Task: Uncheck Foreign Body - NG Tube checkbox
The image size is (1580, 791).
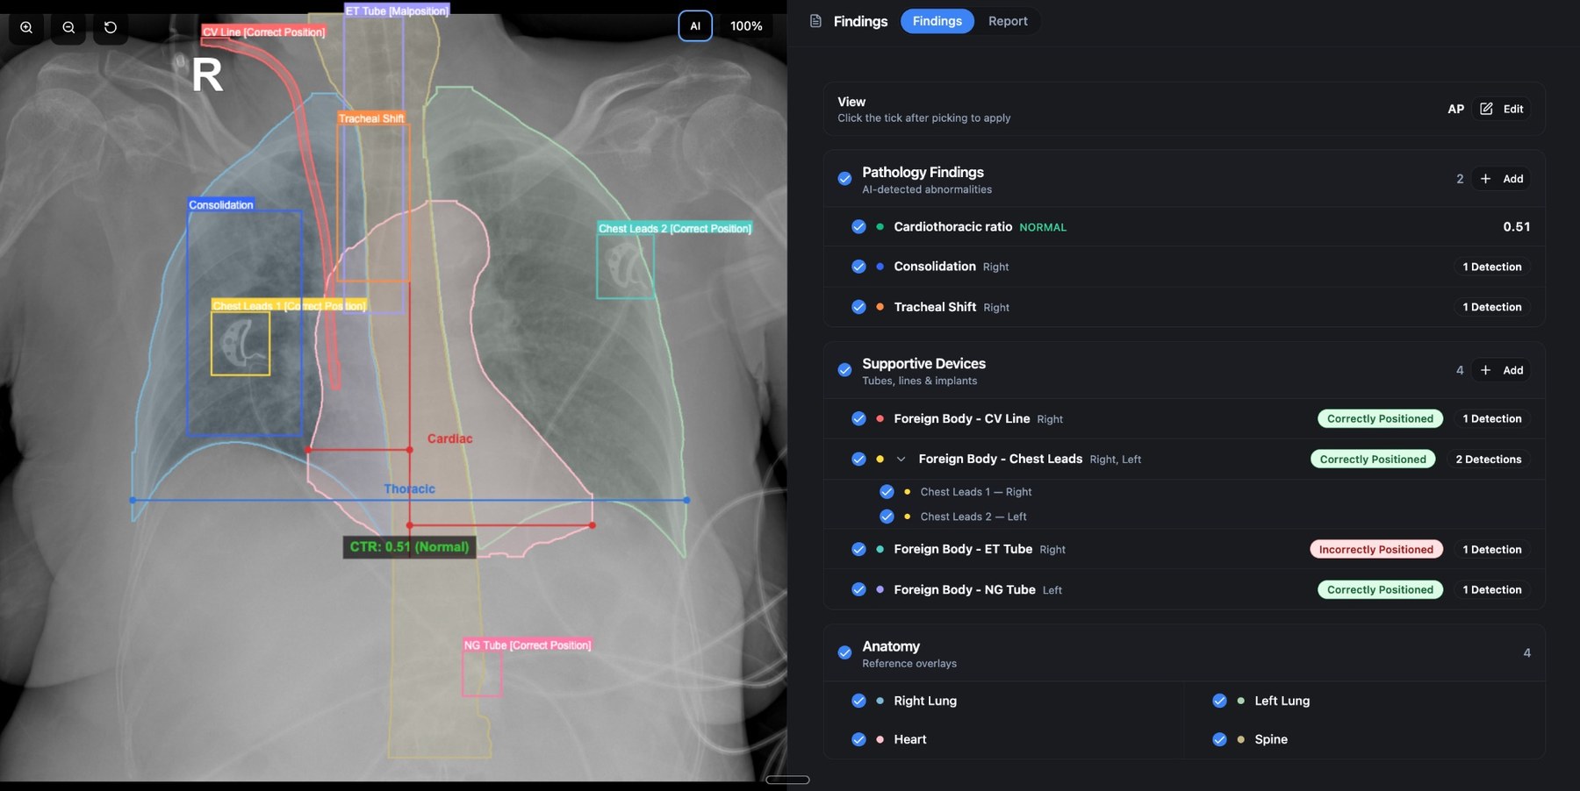Action: pos(858,589)
